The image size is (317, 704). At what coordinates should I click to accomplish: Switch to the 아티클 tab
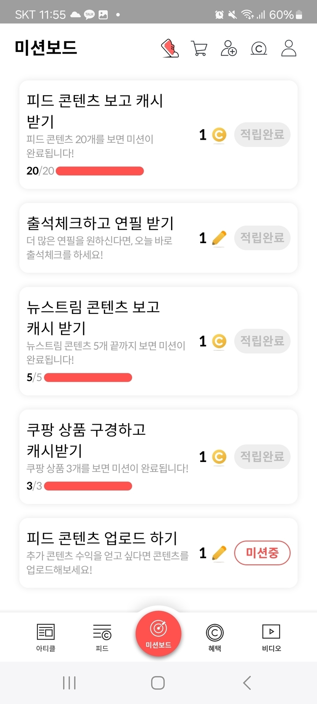(46, 637)
